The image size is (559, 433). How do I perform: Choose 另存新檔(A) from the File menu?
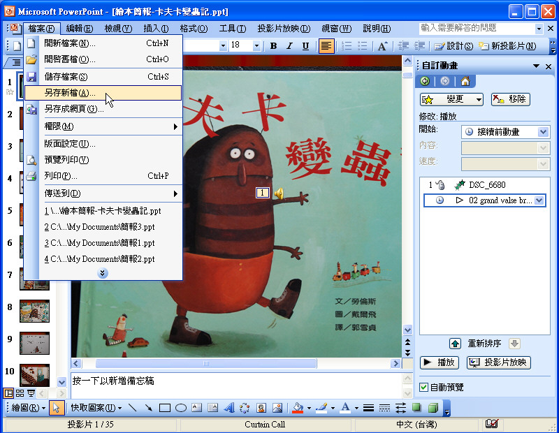pos(103,93)
